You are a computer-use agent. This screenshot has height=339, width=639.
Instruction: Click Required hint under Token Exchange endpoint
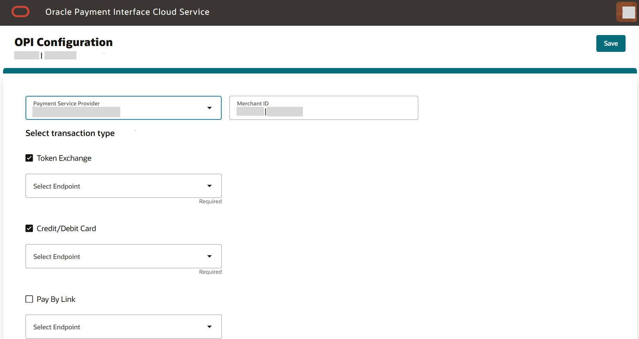point(210,202)
